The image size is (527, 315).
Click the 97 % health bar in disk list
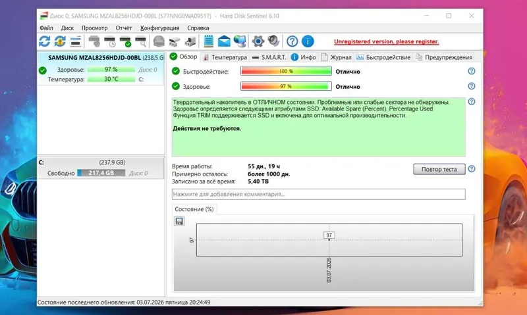click(111, 70)
